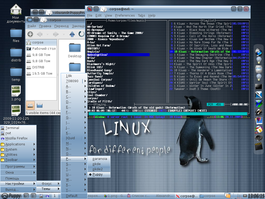The image size is (265, 199).
Task: Choose the paranoia theme entry
Action: pyautogui.click(x=99, y=159)
